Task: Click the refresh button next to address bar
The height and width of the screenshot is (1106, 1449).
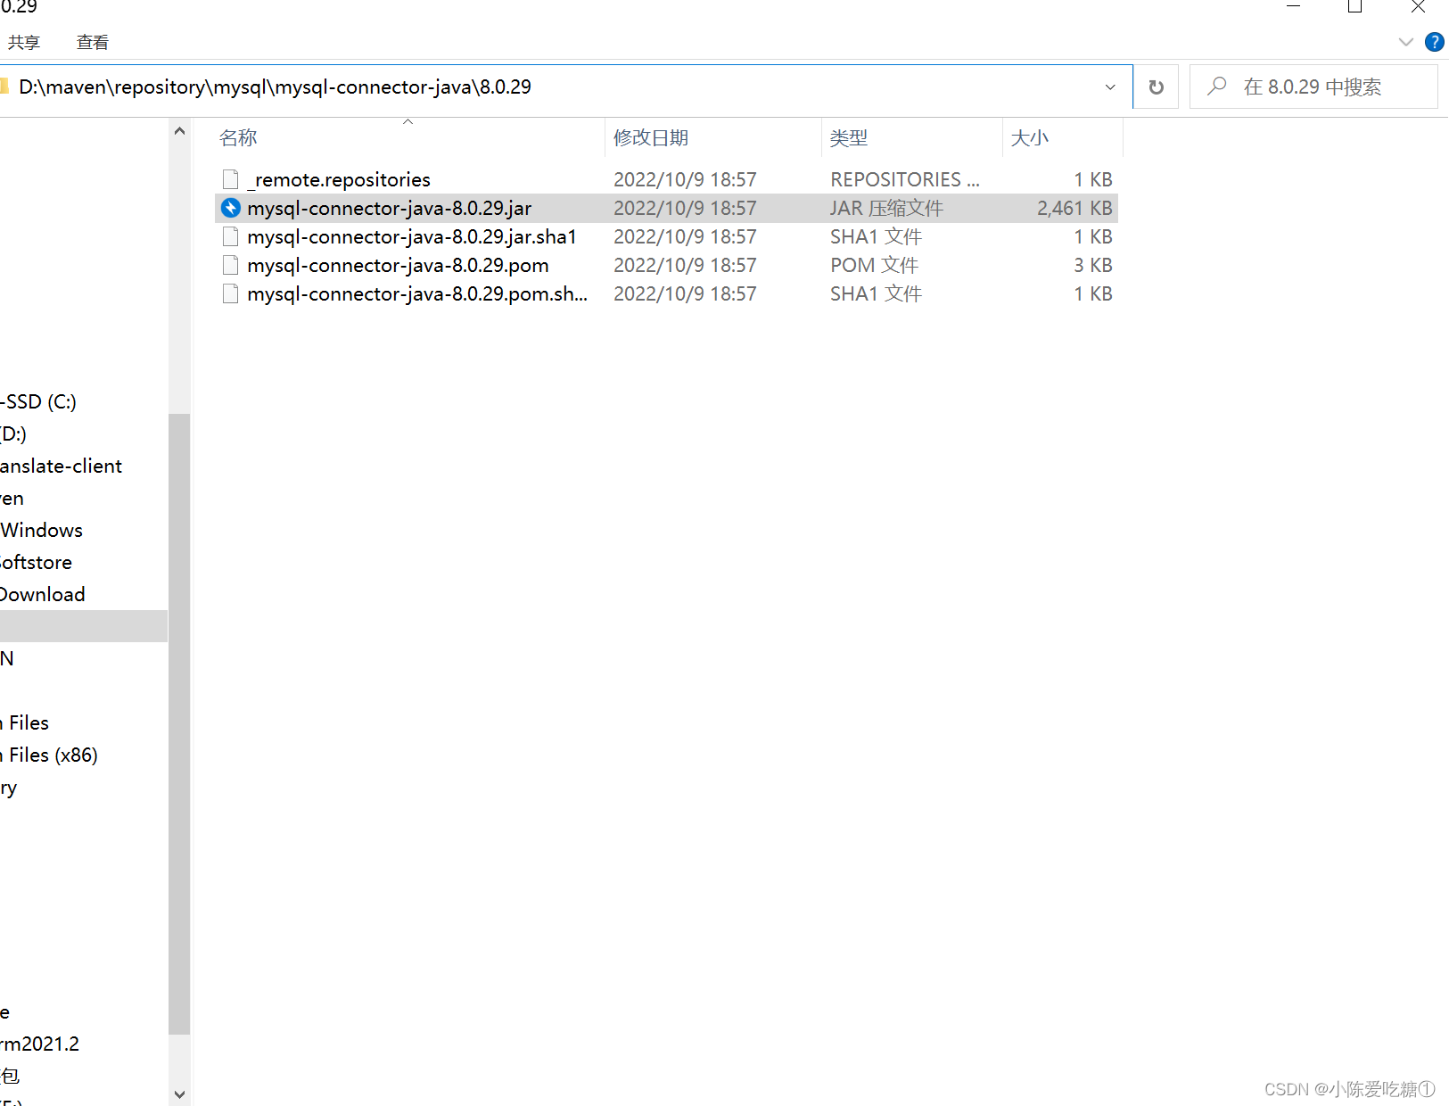Action: click(x=1156, y=87)
